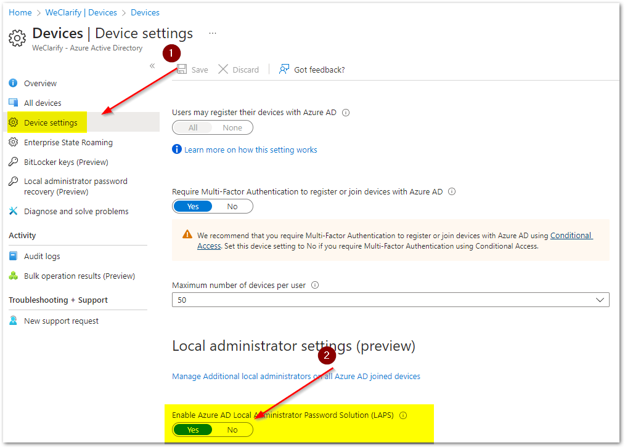The width and height of the screenshot is (625, 448).
Task: Collapse the sidebar with double chevron
Action: (x=152, y=66)
